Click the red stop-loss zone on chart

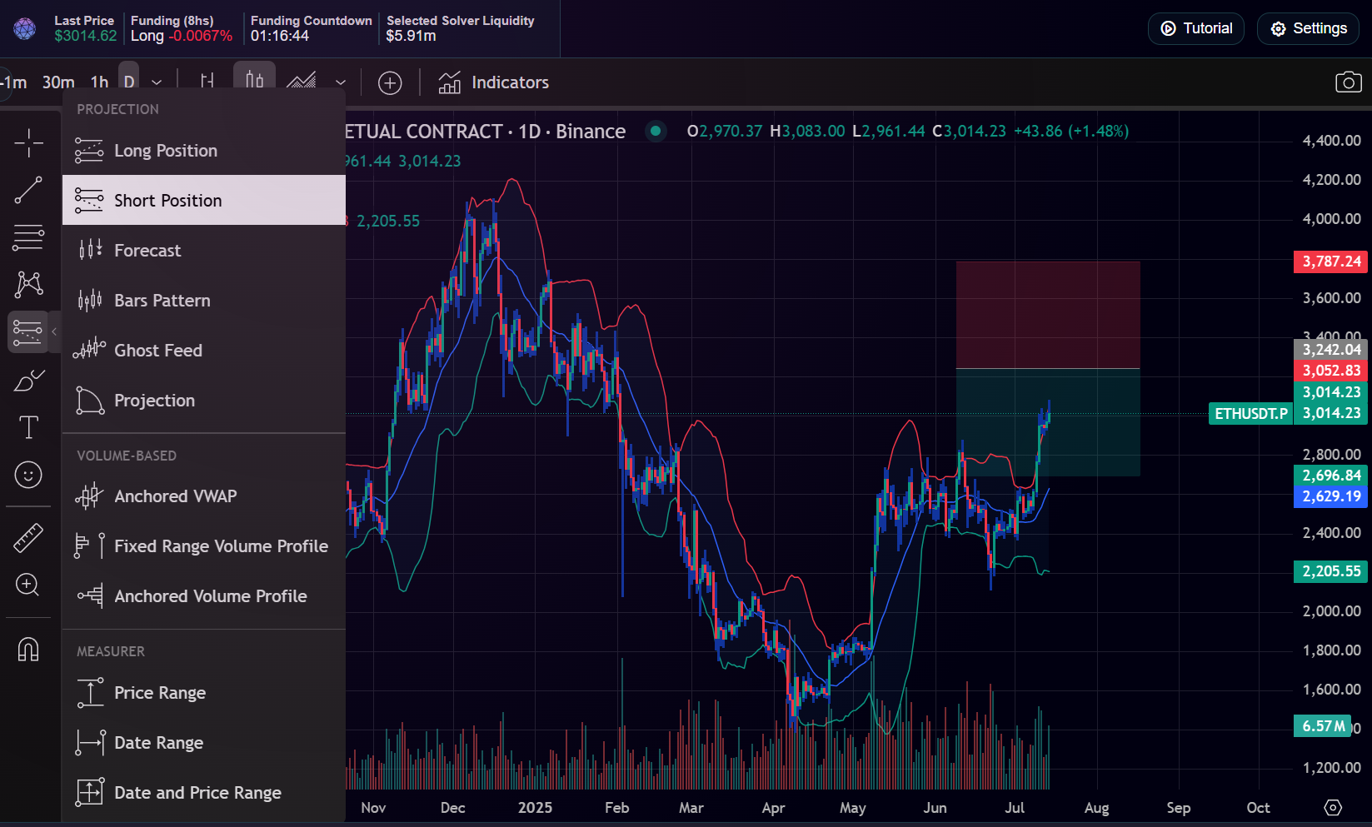[1047, 315]
